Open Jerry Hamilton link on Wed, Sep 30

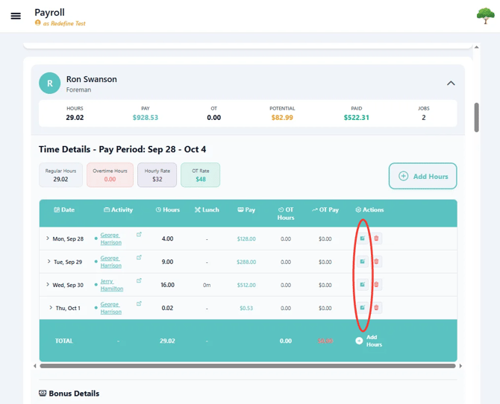point(112,285)
